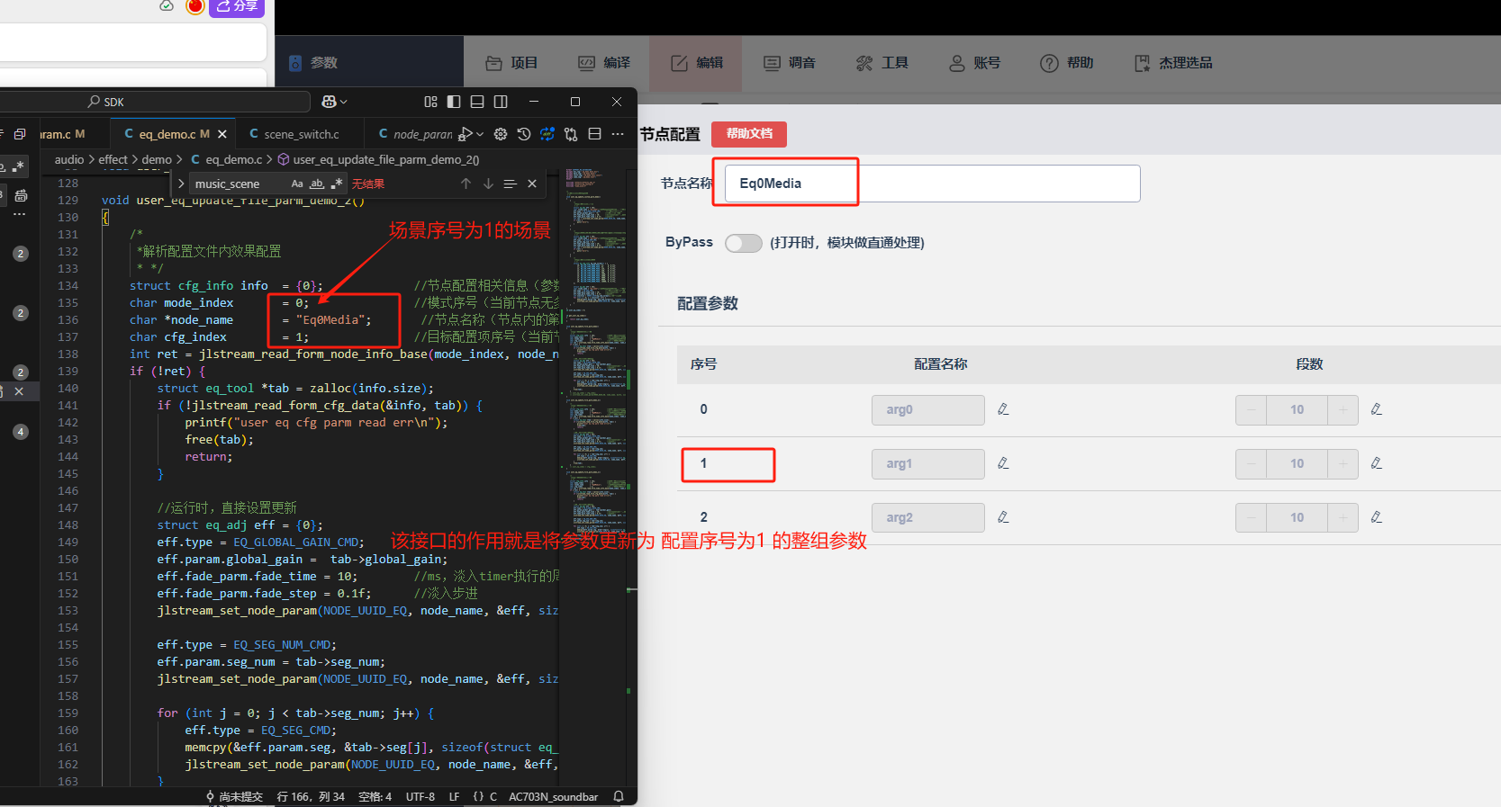
Task: Toggle the bottom panel layout button
Action: [477, 102]
